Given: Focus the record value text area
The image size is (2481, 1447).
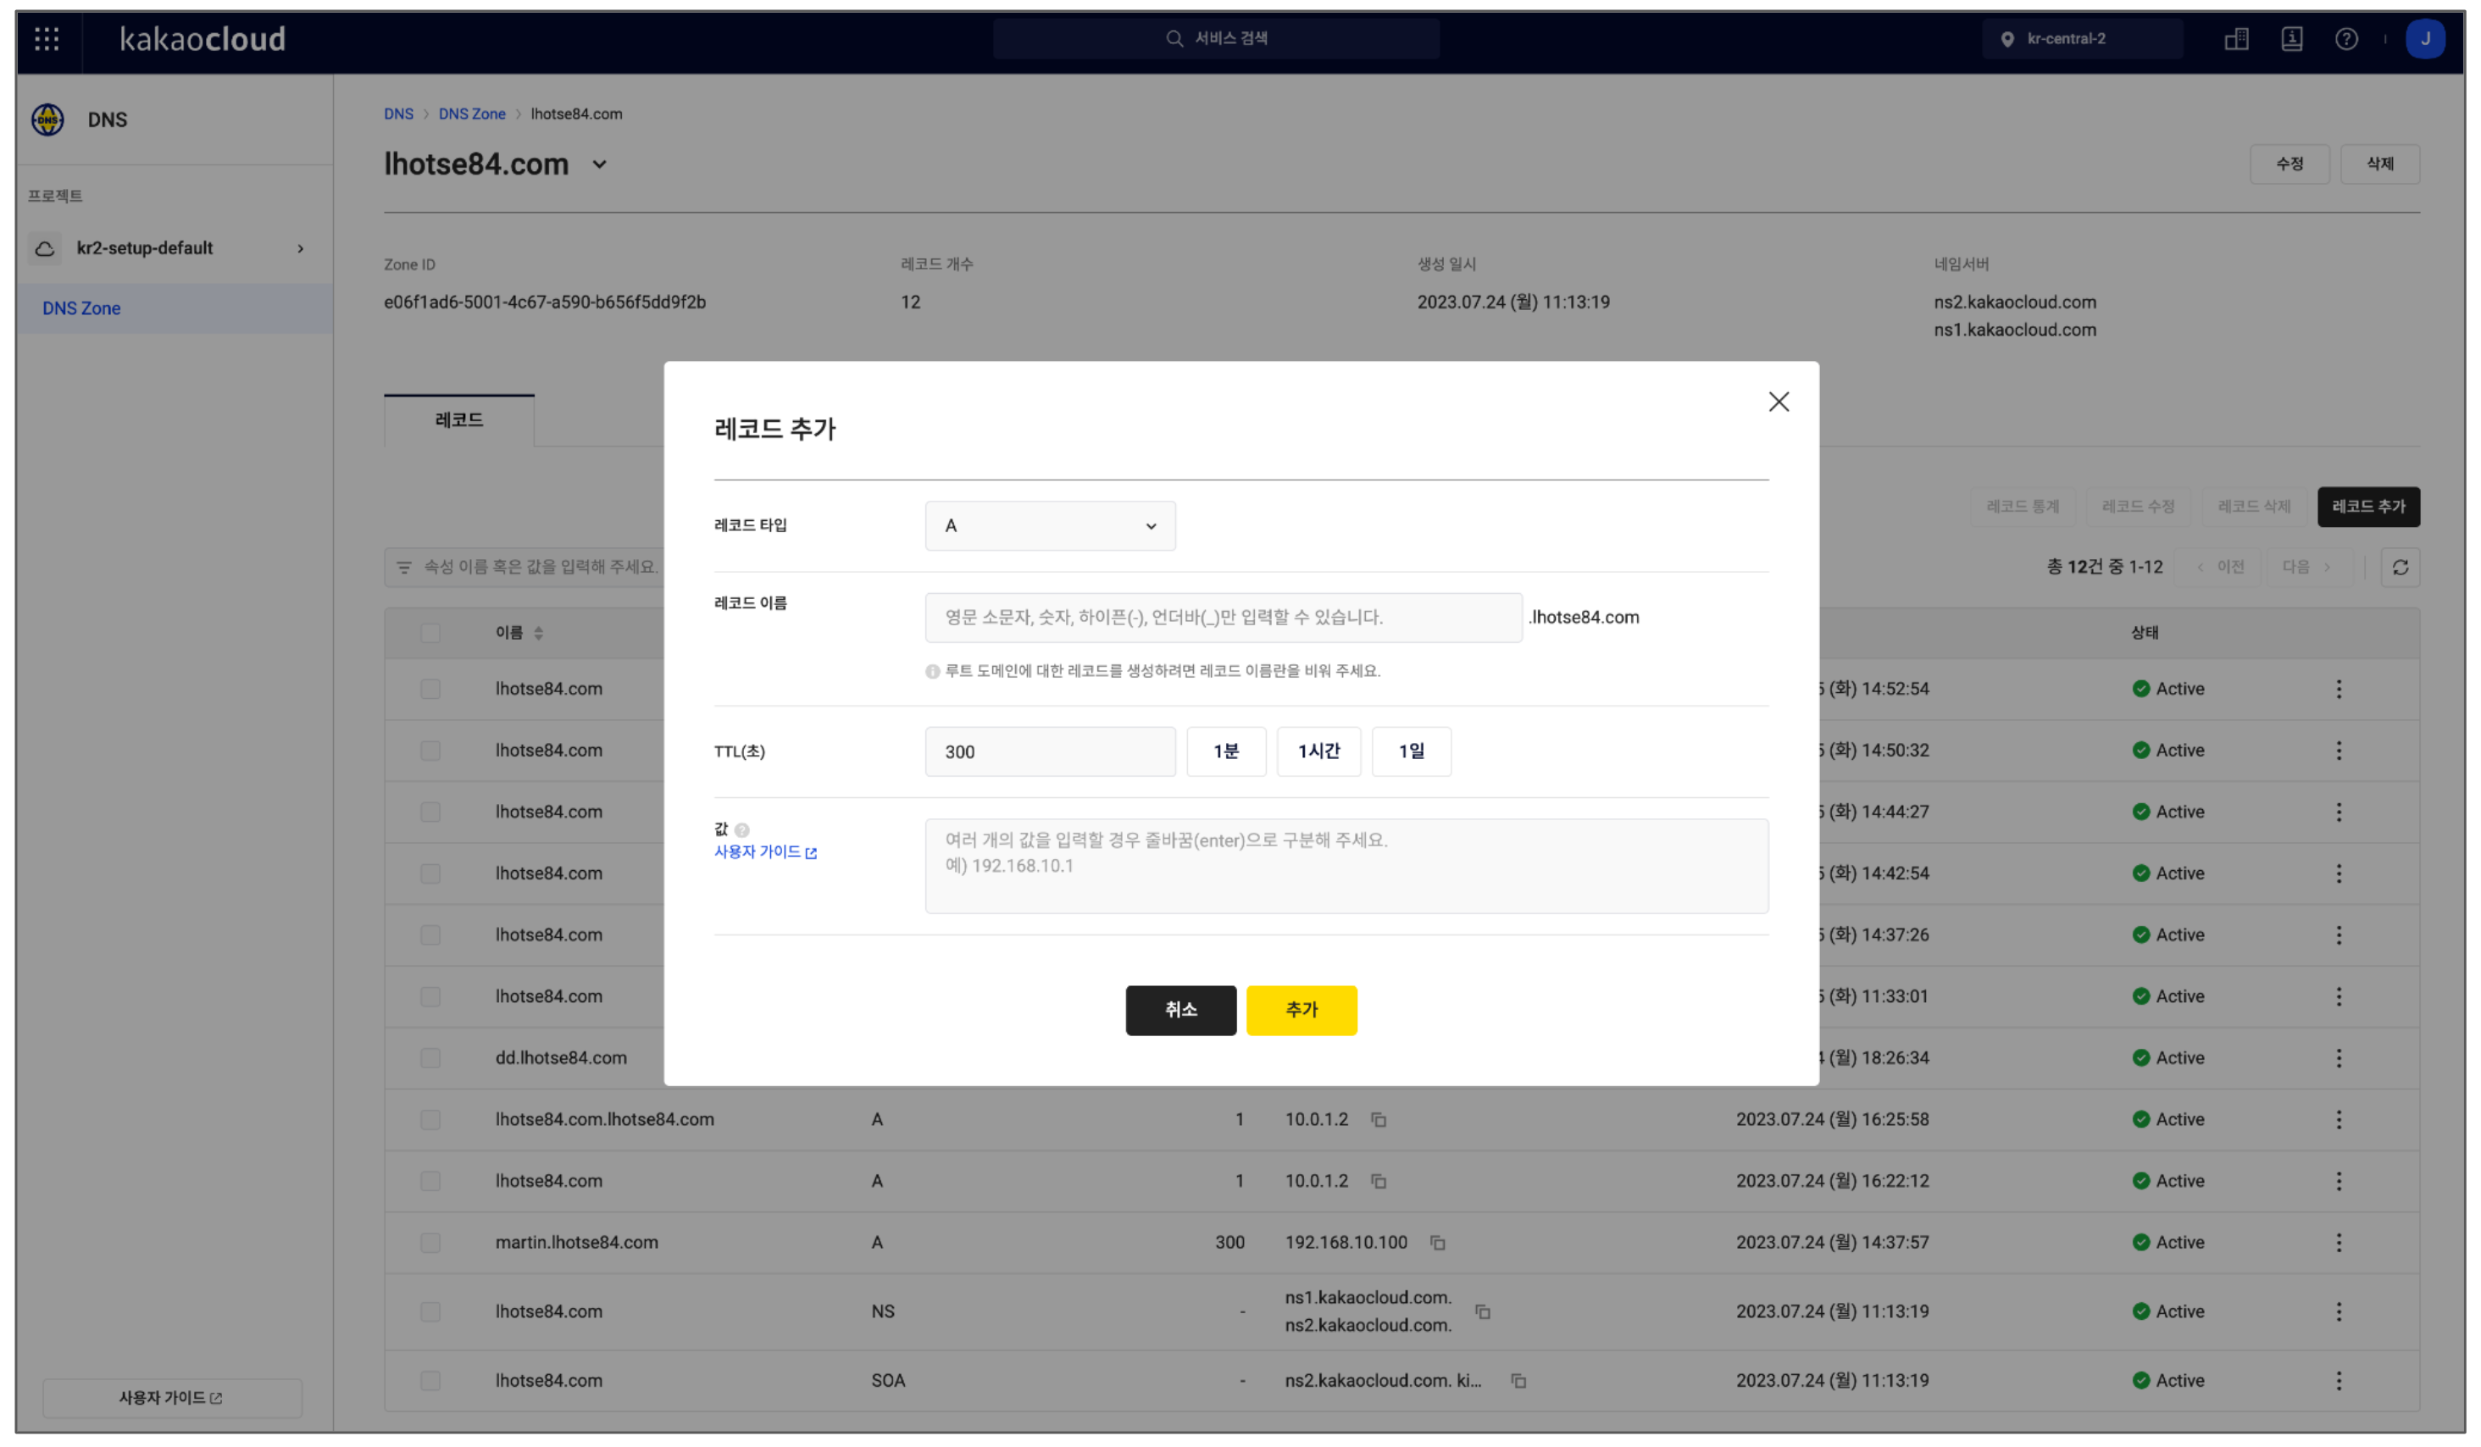Looking at the screenshot, I should coord(1346,866).
